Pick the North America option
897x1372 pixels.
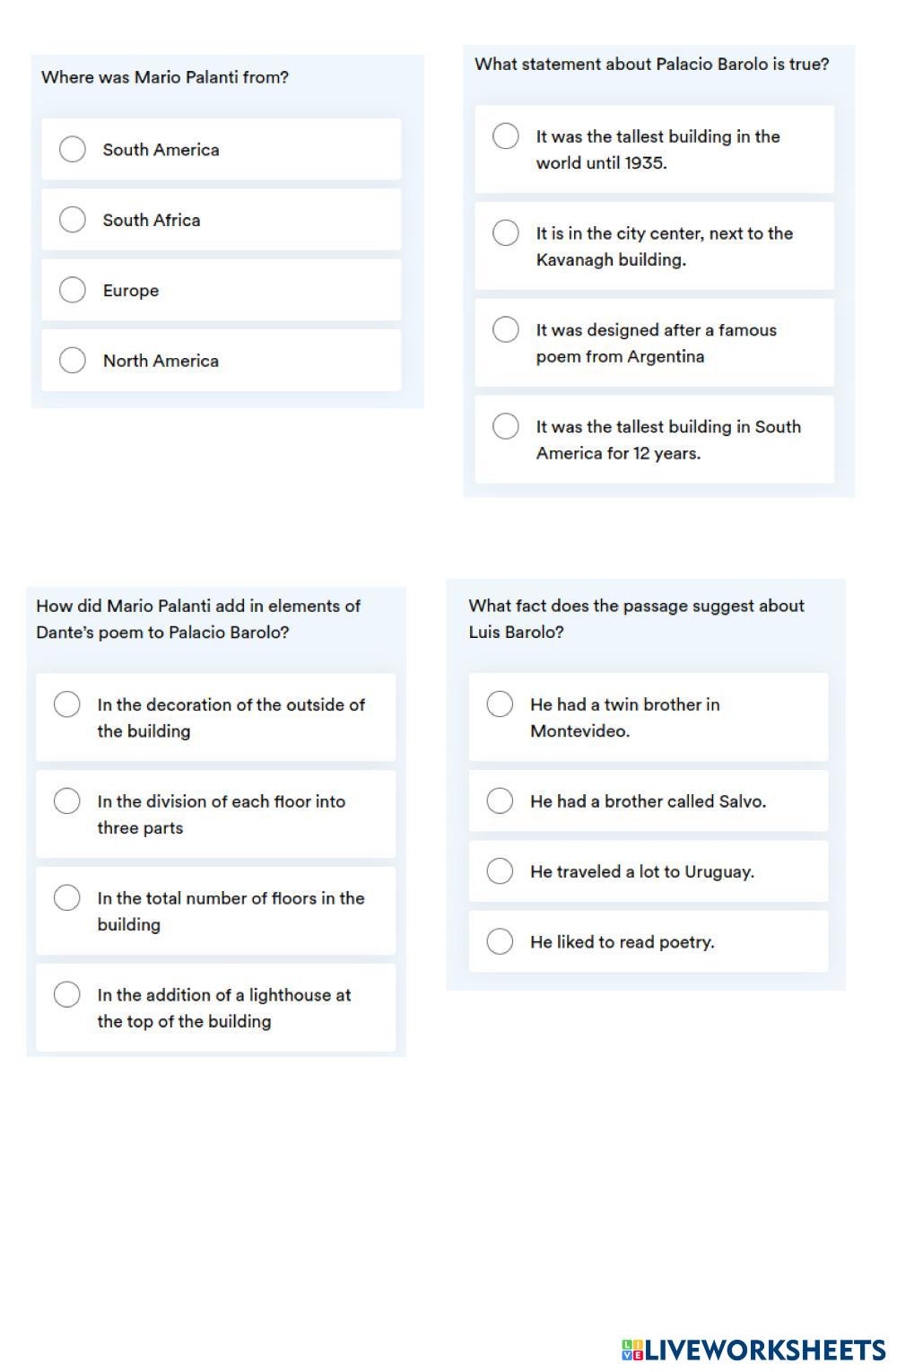coord(73,360)
